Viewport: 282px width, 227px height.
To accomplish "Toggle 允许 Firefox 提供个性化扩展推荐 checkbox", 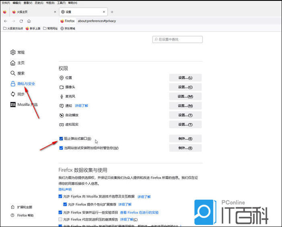I will [x=65, y=204].
